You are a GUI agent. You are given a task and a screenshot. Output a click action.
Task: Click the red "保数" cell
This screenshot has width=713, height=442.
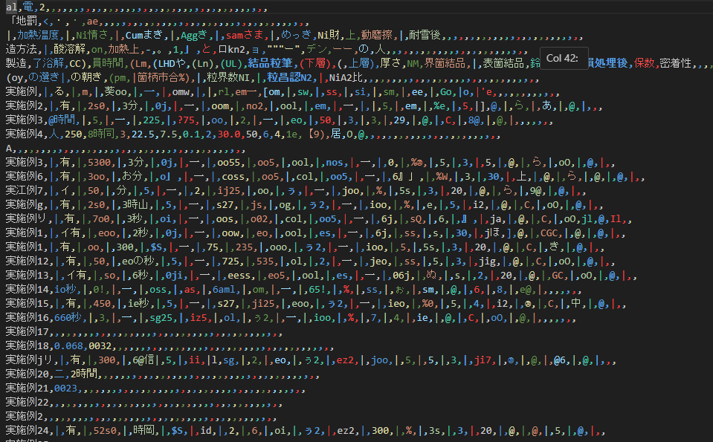pyautogui.click(x=645, y=63)
